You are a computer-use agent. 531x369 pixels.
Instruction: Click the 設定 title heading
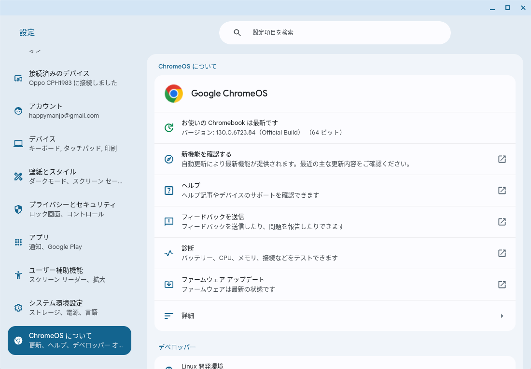27,32
